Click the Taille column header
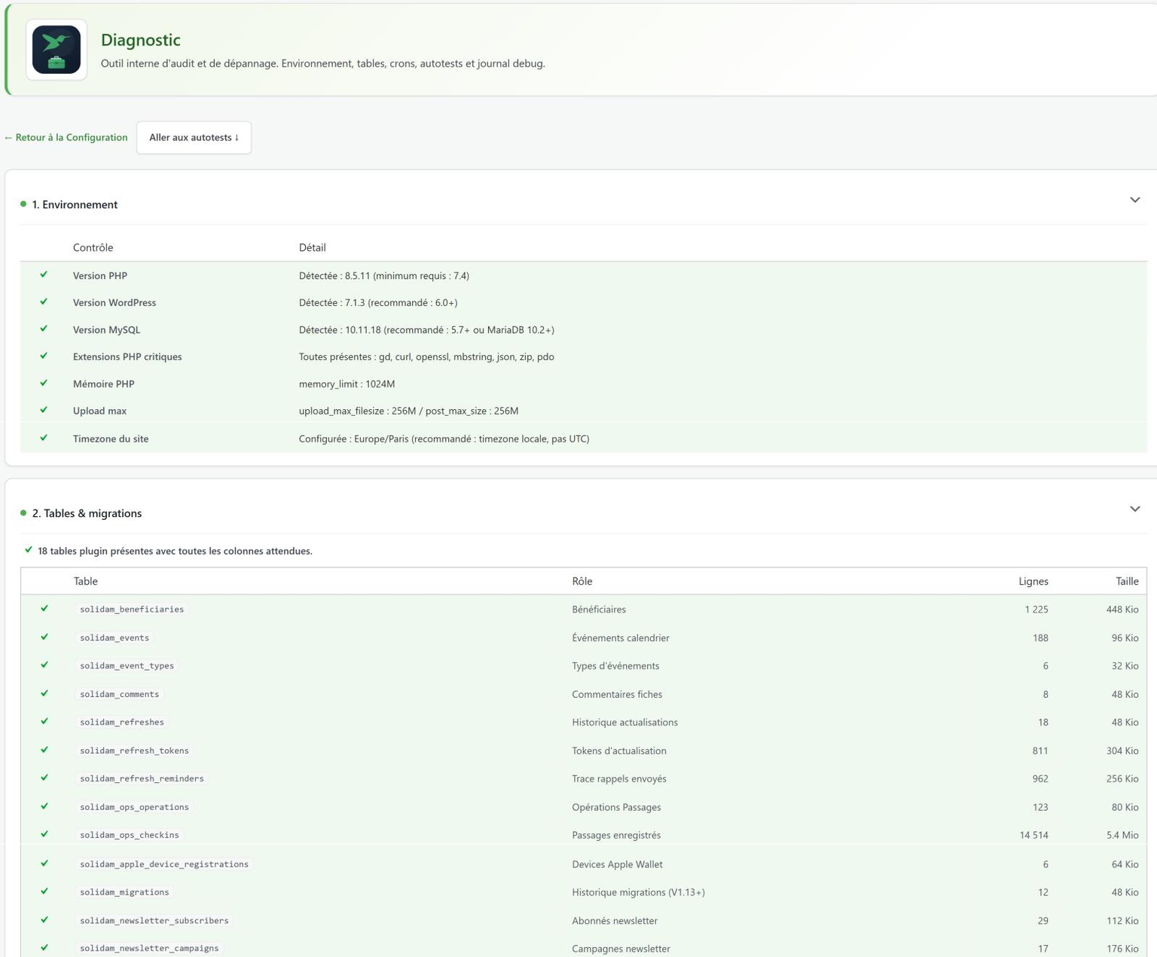Screen dimensions: 1157x957 pos(1127,581)
